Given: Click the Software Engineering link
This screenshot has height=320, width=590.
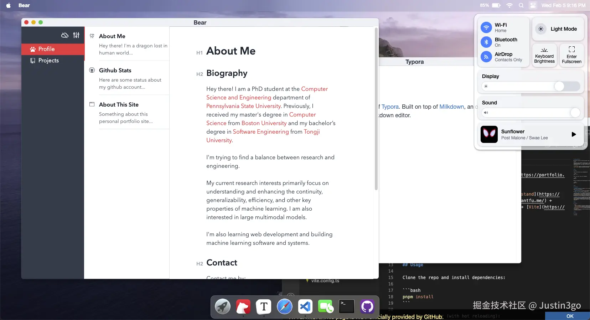Looking at the screenshot, I should click(261, 132).
